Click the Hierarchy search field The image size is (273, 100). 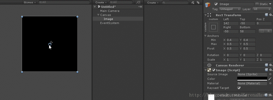coord(121,2)
